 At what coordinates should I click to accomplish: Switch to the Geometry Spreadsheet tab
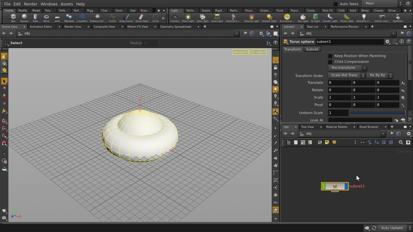tap(176, 27)
